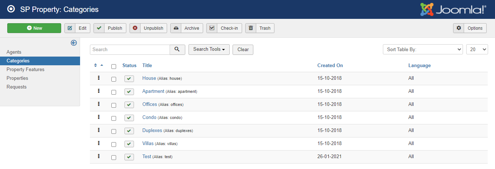Screen dimensions: 495x169
Task: Go to Agents in the sidebar
Action: (x=14, y=52)
